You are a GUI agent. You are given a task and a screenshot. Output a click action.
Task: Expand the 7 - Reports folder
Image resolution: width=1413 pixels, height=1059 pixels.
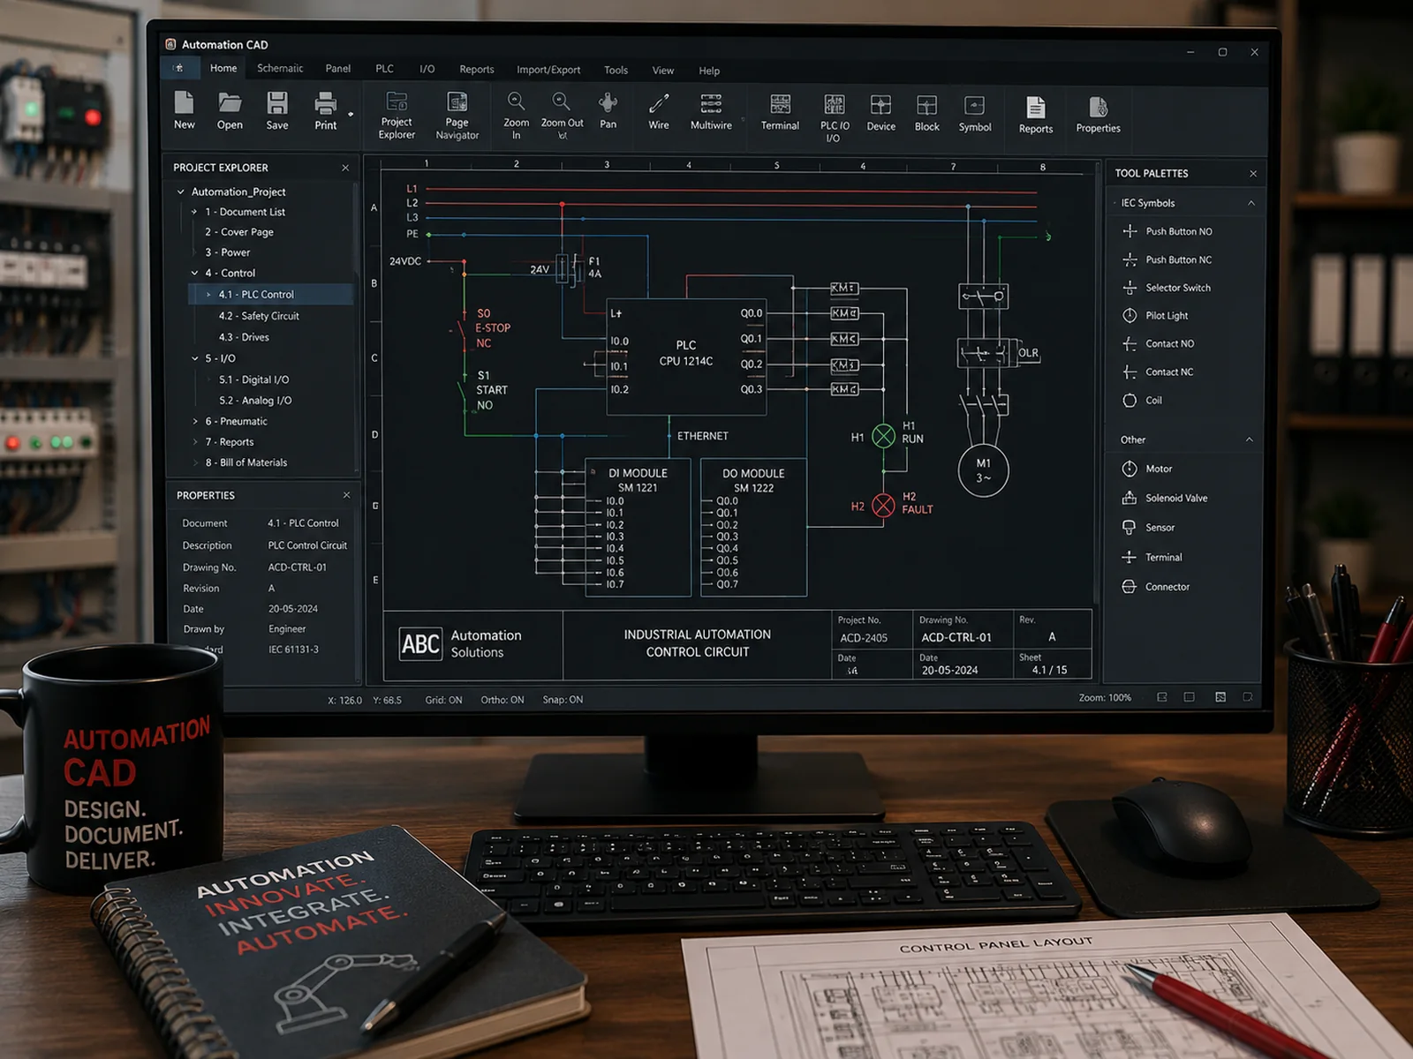[195, 441]
